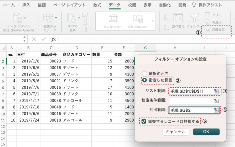
Task: Click the fx insert function icon
Action: (54, 39)
